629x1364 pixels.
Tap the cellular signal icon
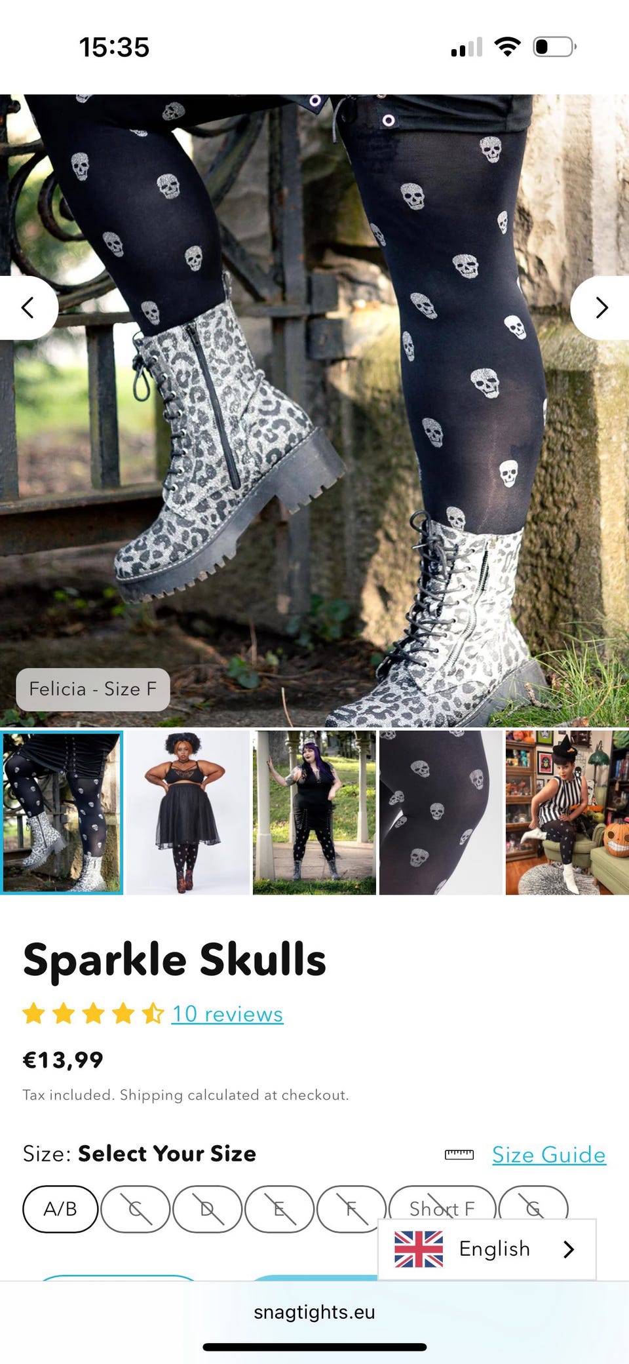(x=467, y=47)
